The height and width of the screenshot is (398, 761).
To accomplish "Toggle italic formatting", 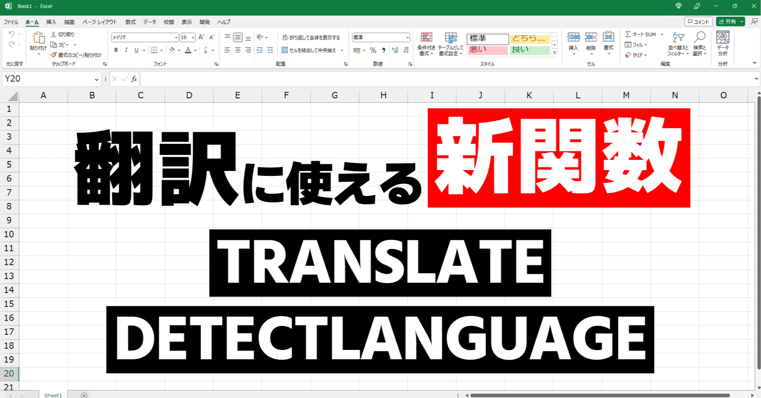I will click(x=126, y=50).
